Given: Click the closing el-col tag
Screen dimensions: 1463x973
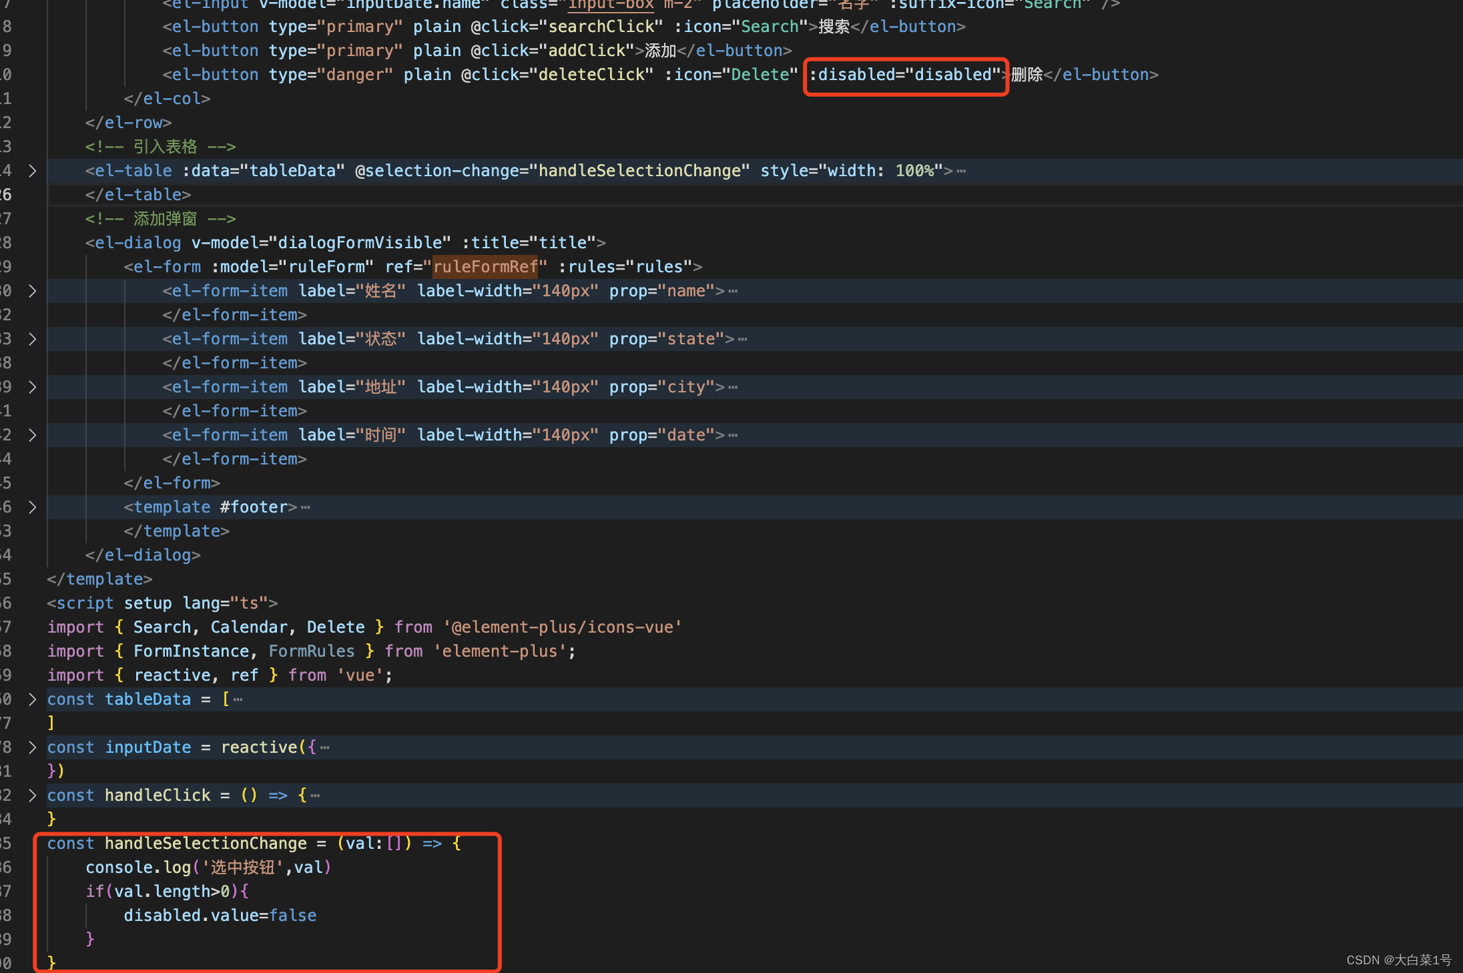Looking at the screenshot, I should pyautogui.click(x=167, y=99).
